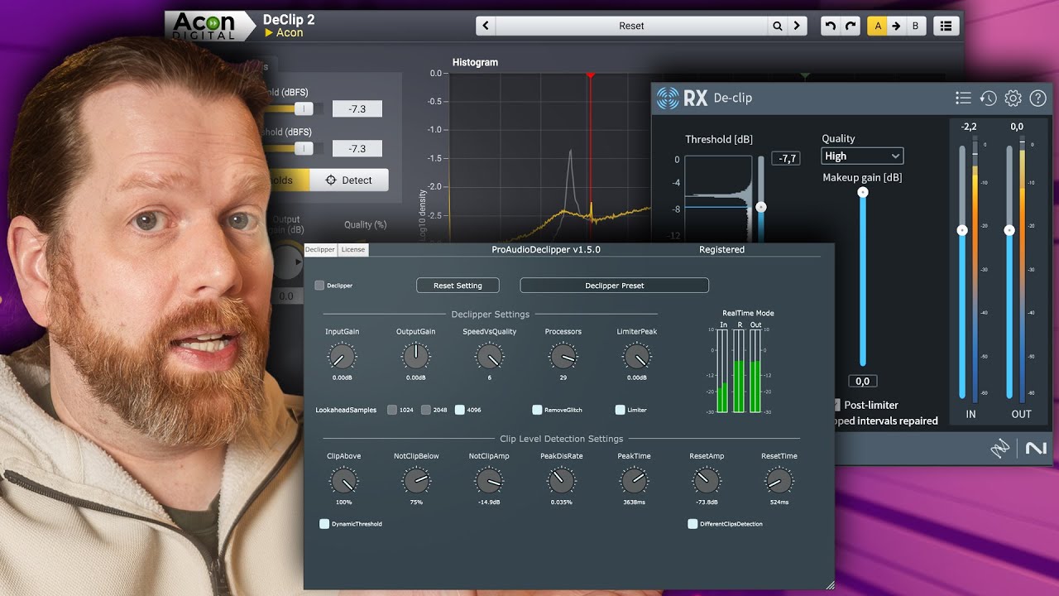
Task: Open Quality dropdown set to High
Action: (x=862, y=156)
